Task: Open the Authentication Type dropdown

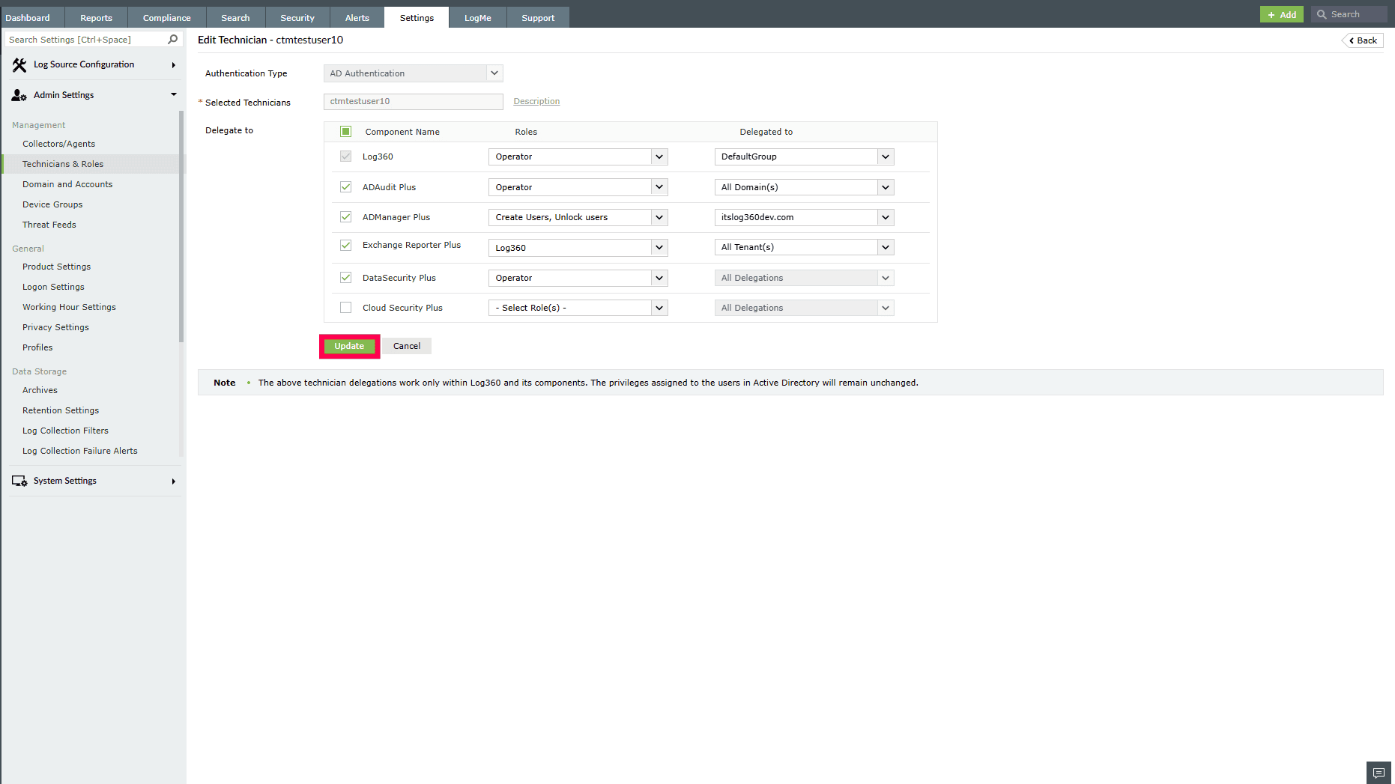Action: point(413,73)
